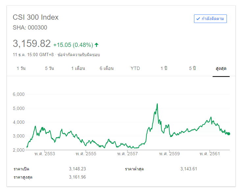Click the green up arrow beside the percentage
This screenshot has width=243, height=194.
tap(96, 45)
